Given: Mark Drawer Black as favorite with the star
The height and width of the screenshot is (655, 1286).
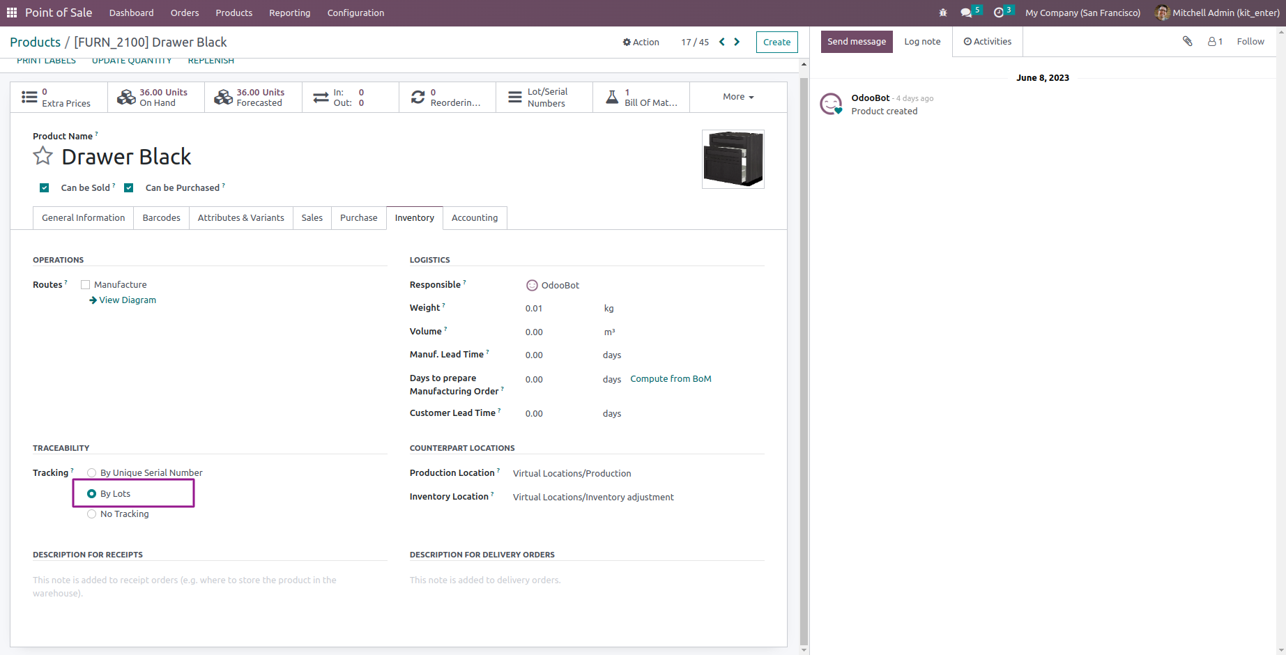Looking at the screenshot, I should click(43, 156).
